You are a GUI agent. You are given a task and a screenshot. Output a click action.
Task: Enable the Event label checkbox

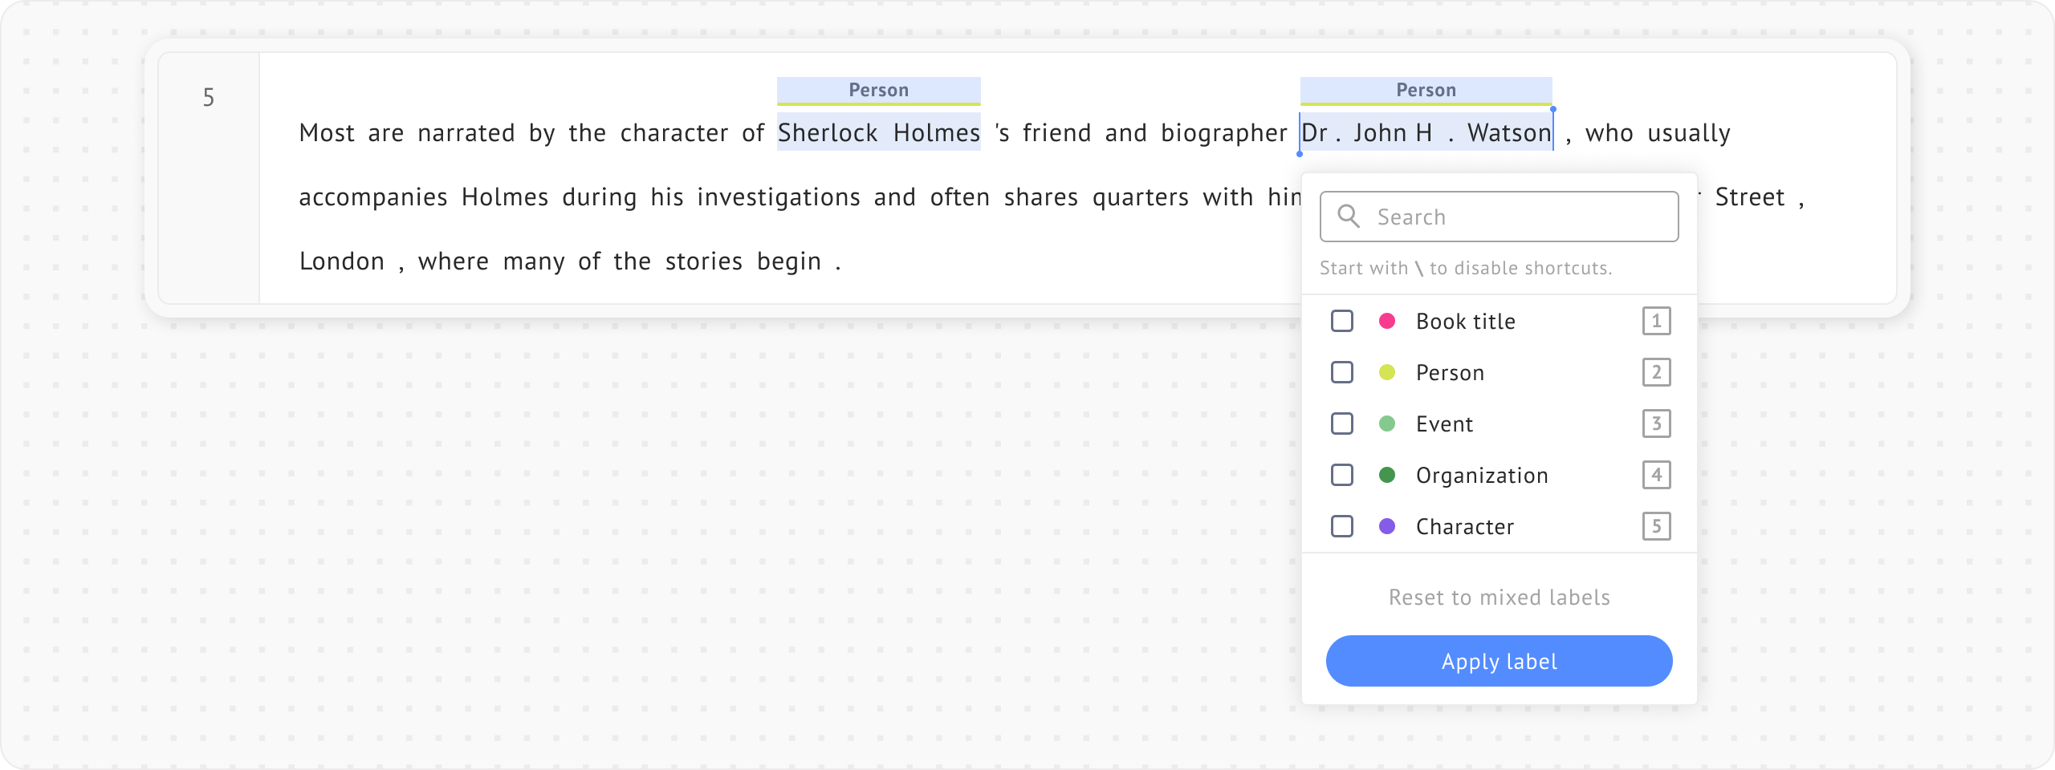tap(1342, 423)
